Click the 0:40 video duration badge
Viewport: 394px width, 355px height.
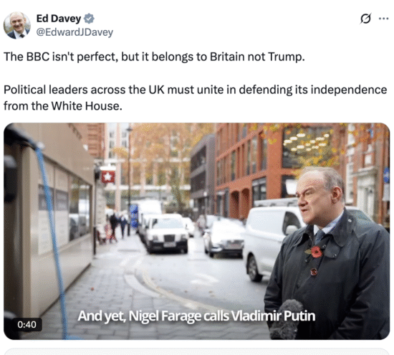tap(27, 325)
